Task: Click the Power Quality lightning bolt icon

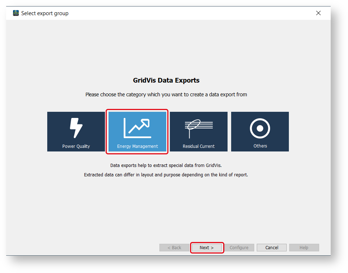Action: (x=76, y=128)
